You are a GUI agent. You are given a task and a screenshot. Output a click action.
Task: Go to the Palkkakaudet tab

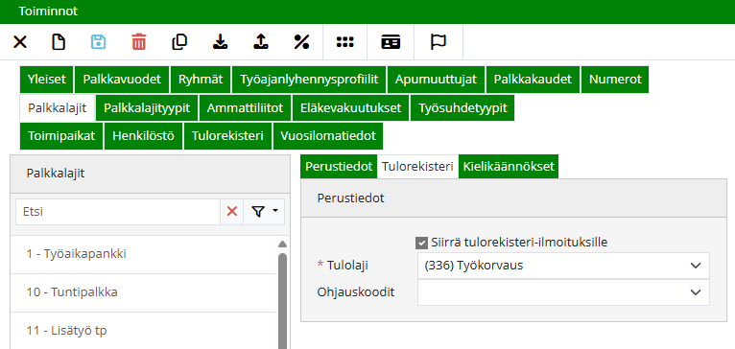pyautogui.click(x=533, y=80)
